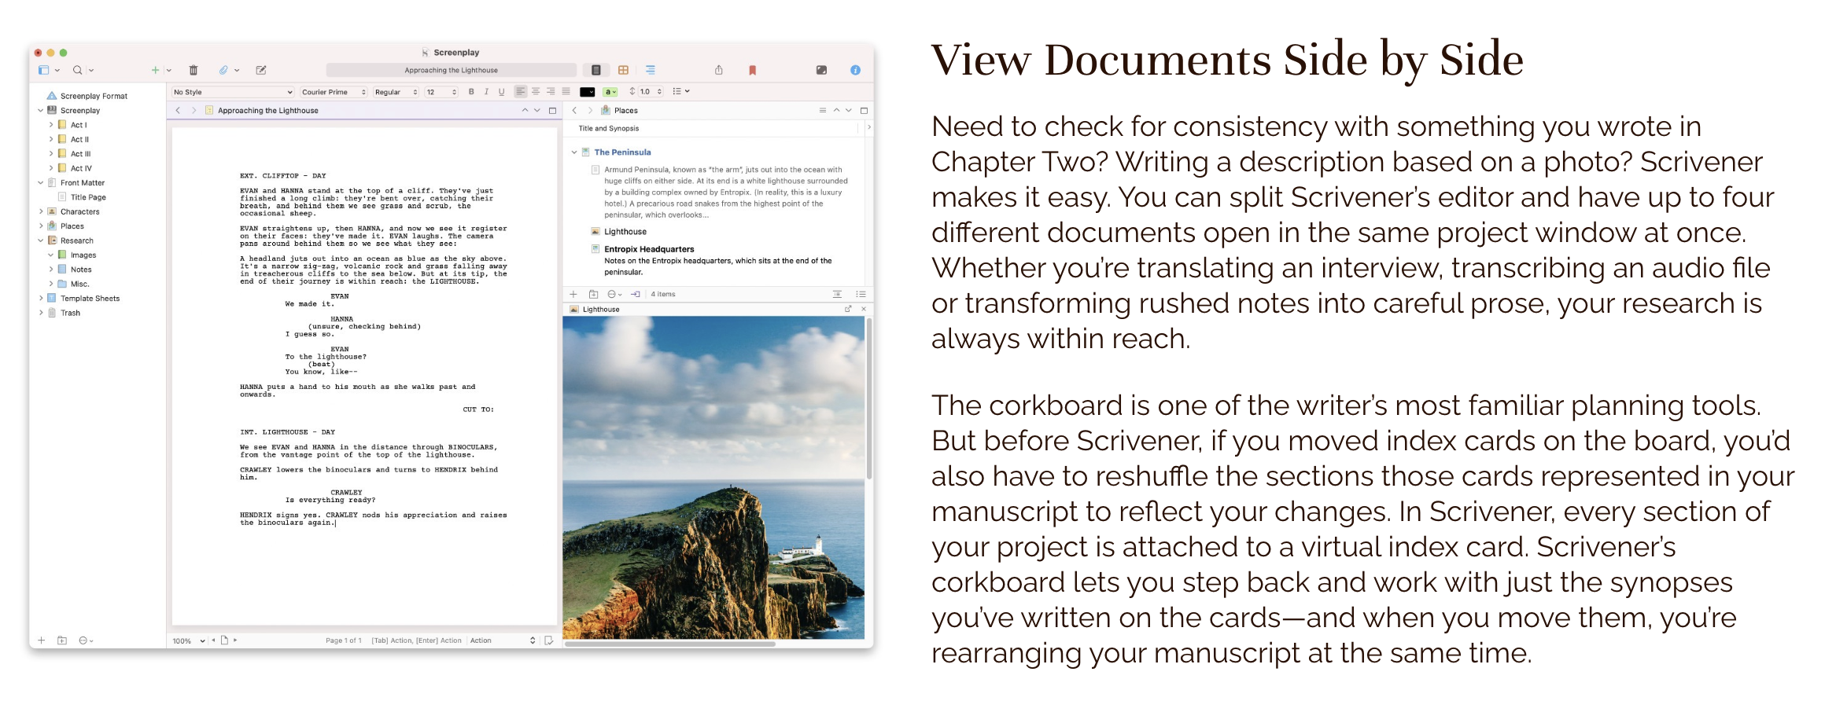This screenshot has width=1825, height=701.
Task: Click the Approaching the Lighthouse quick search field
Action: pos(451,70)
